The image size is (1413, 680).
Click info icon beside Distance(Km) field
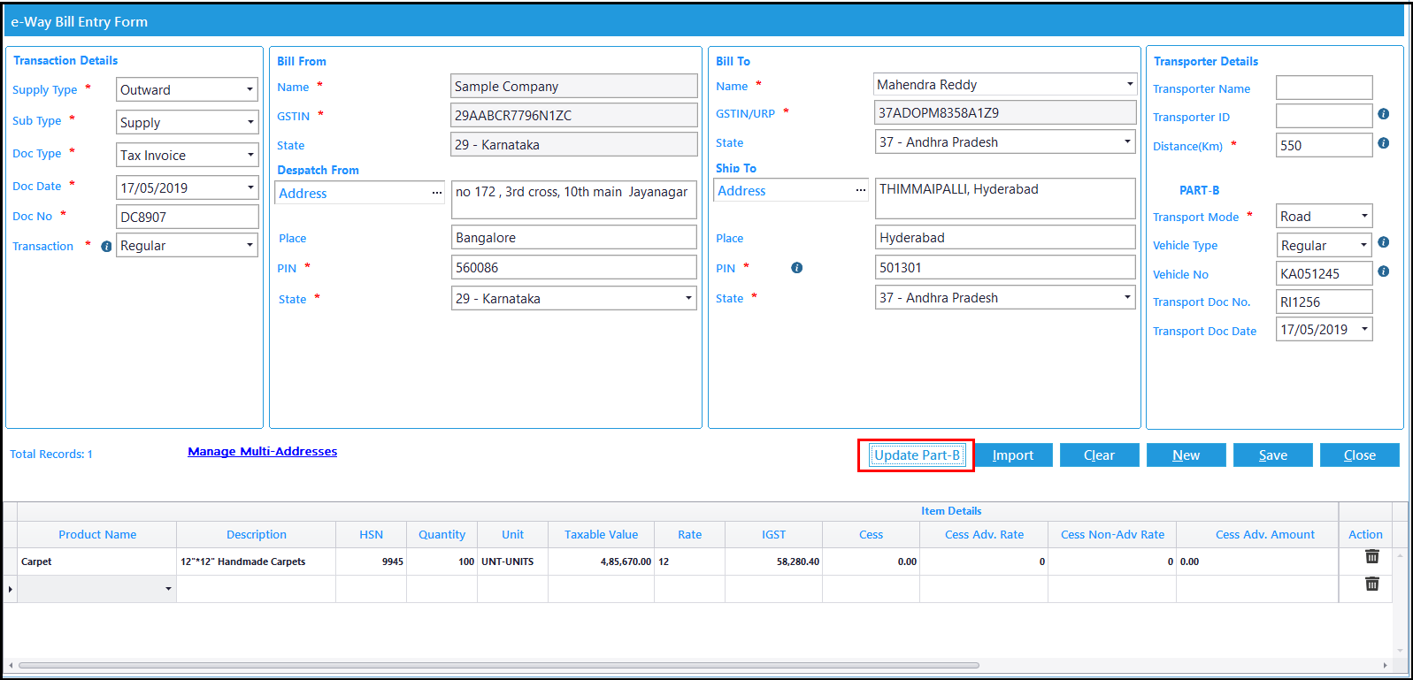[x=1384, y=143]
